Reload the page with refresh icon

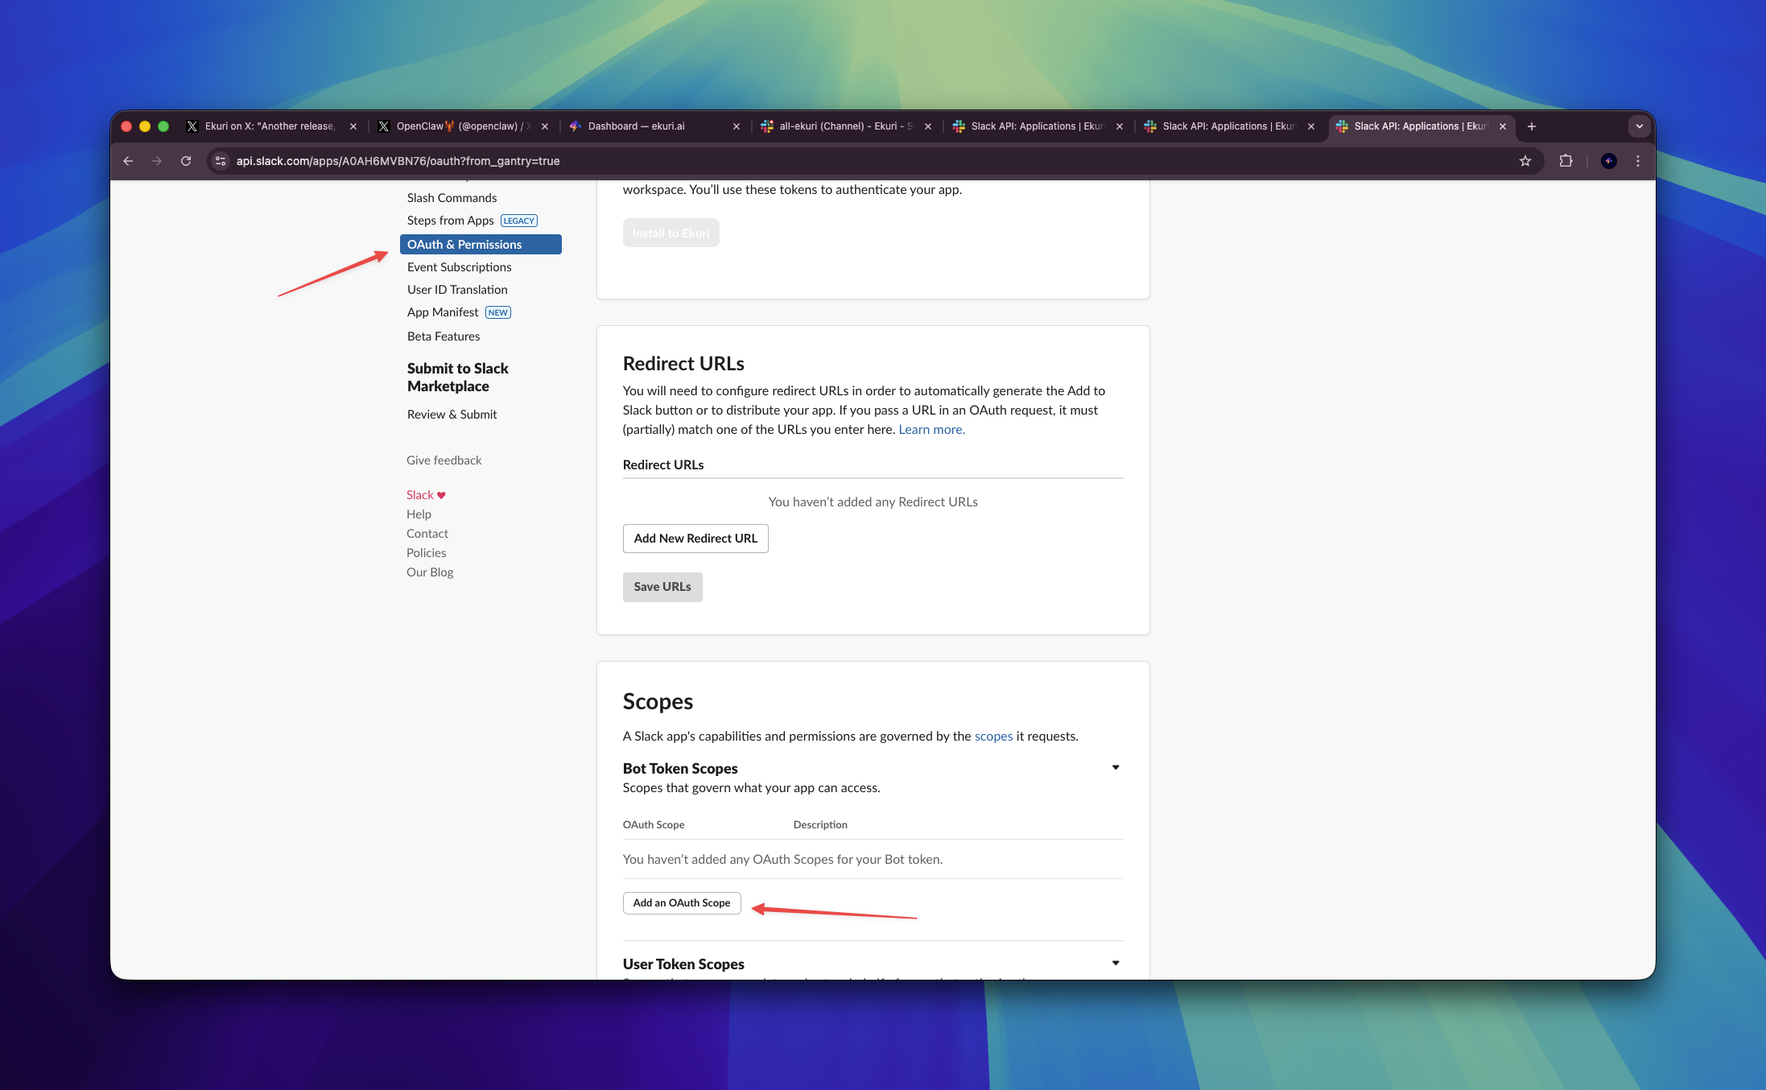pos(186,161)
